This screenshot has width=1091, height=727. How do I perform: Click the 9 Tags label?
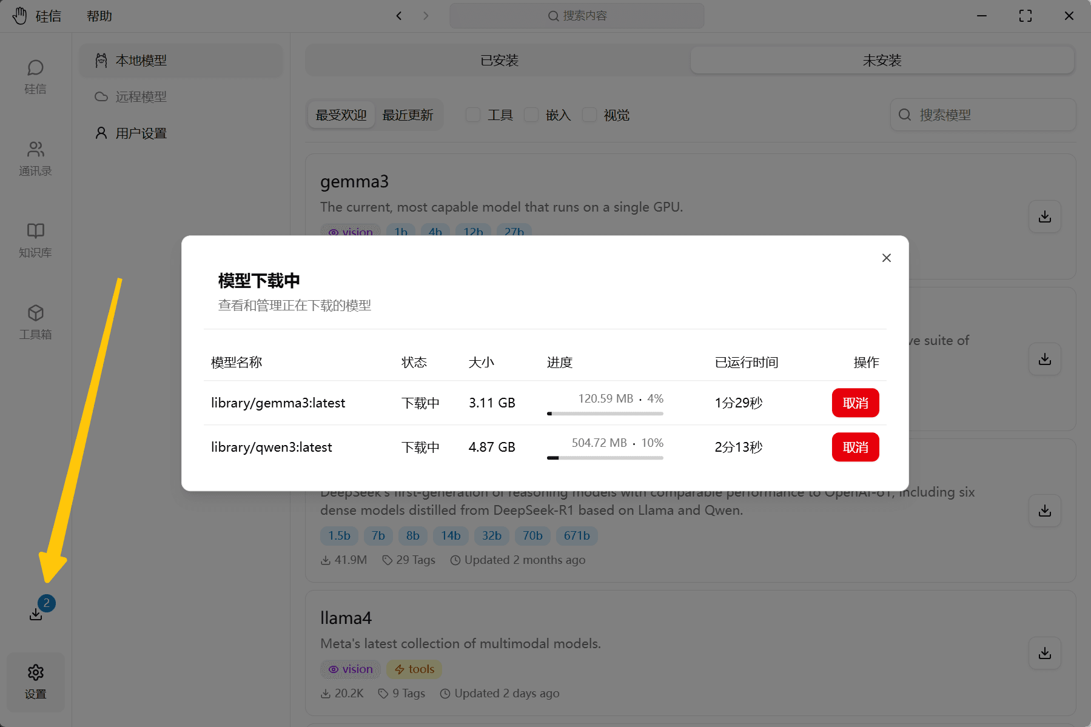(401, 693)
